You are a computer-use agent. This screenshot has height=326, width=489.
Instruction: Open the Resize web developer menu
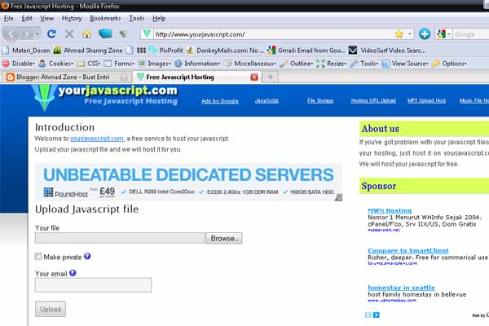point(331,64)
